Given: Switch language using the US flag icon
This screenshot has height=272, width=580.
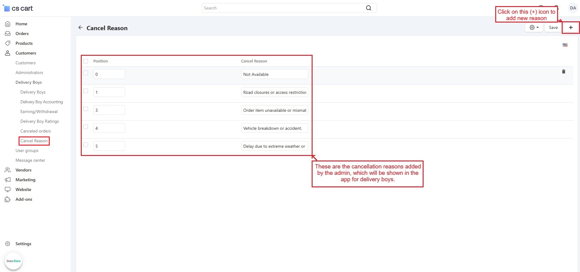Looking at the screenshot, I should (565, 45).
